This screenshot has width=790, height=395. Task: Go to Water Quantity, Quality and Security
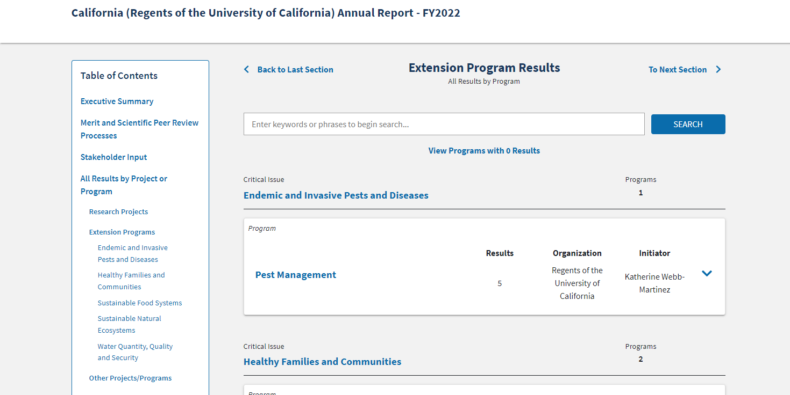coord(135,352)
